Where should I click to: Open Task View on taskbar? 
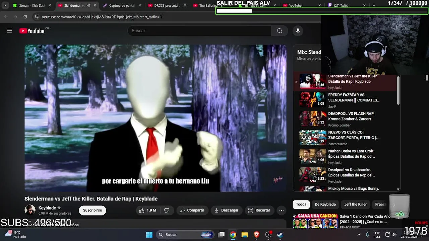222,235
